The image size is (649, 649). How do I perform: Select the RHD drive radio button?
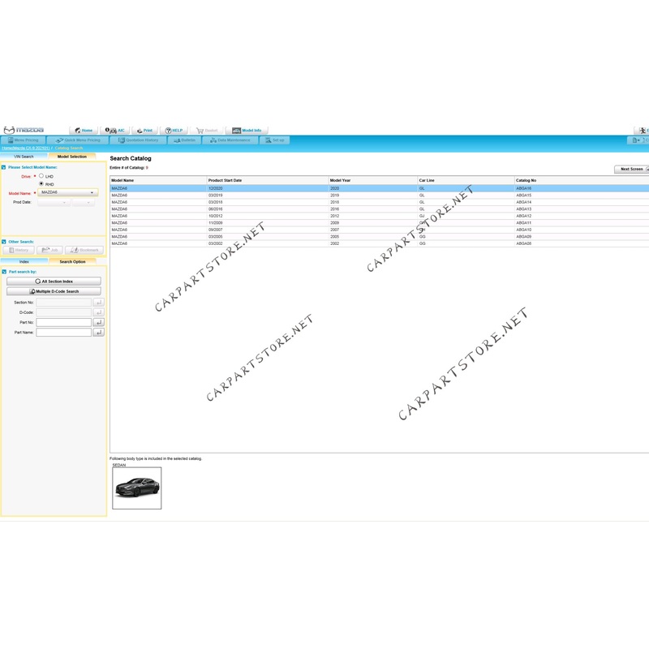41,183
